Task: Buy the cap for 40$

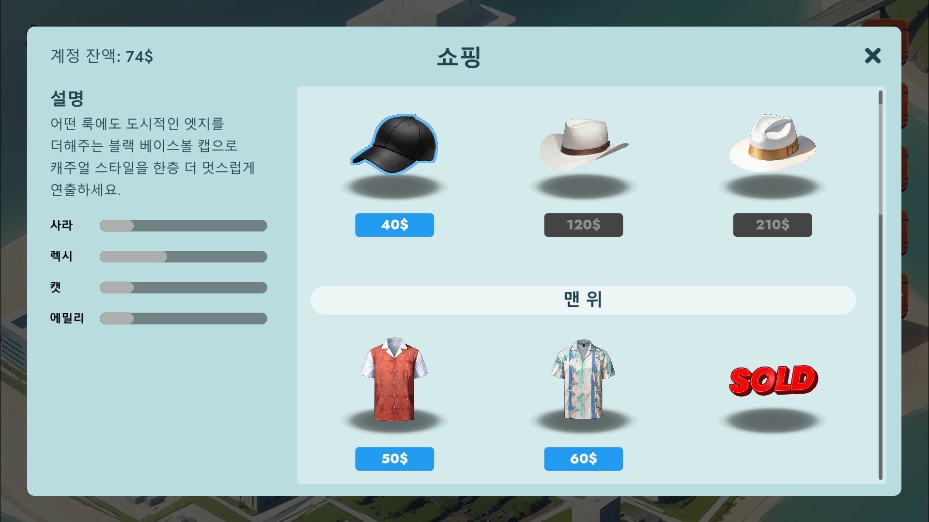Action: pos(394,225)
